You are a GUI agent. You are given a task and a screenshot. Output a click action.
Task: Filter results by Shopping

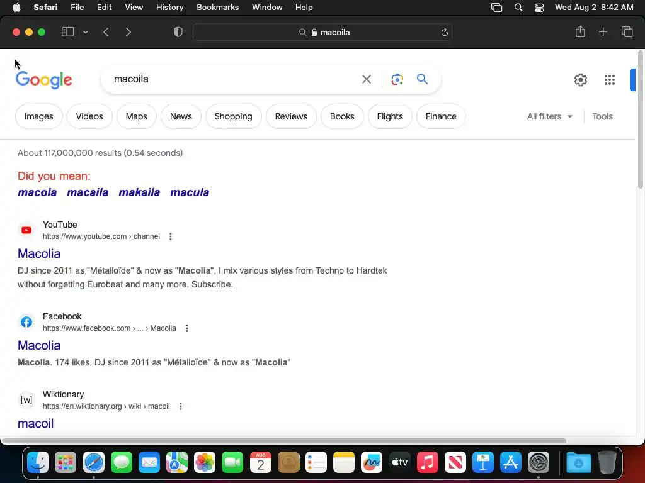[233, 116]
